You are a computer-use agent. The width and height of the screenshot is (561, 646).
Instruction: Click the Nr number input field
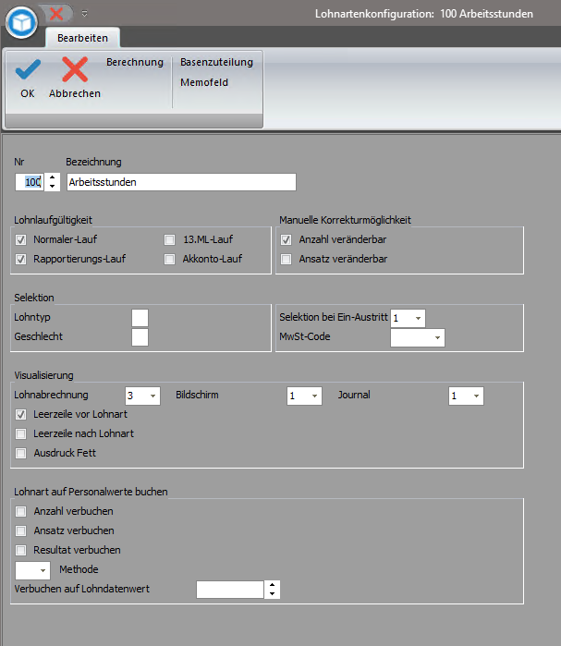30,182
